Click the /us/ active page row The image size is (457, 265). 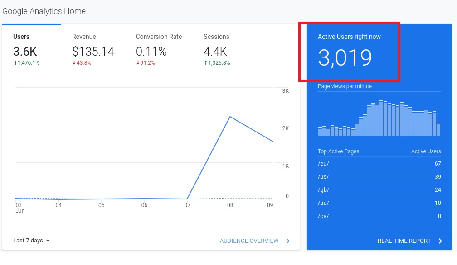379,177
